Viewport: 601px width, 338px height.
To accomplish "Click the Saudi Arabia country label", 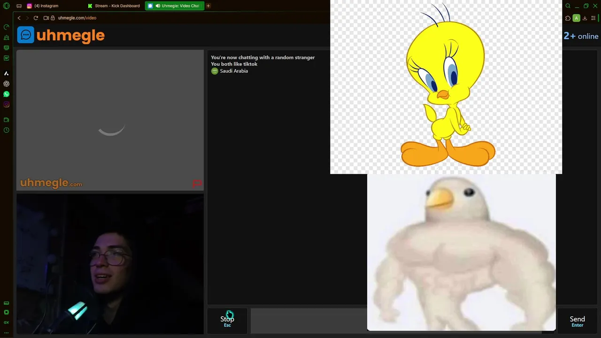I will tap(234, 71).
